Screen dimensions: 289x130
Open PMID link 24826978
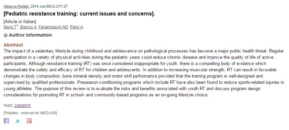click(x=23, y=106)
